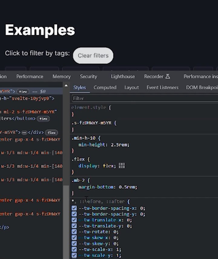Click the flex badge on the selected element
Screen dimensions: 218x259
[x=23, y=92]
